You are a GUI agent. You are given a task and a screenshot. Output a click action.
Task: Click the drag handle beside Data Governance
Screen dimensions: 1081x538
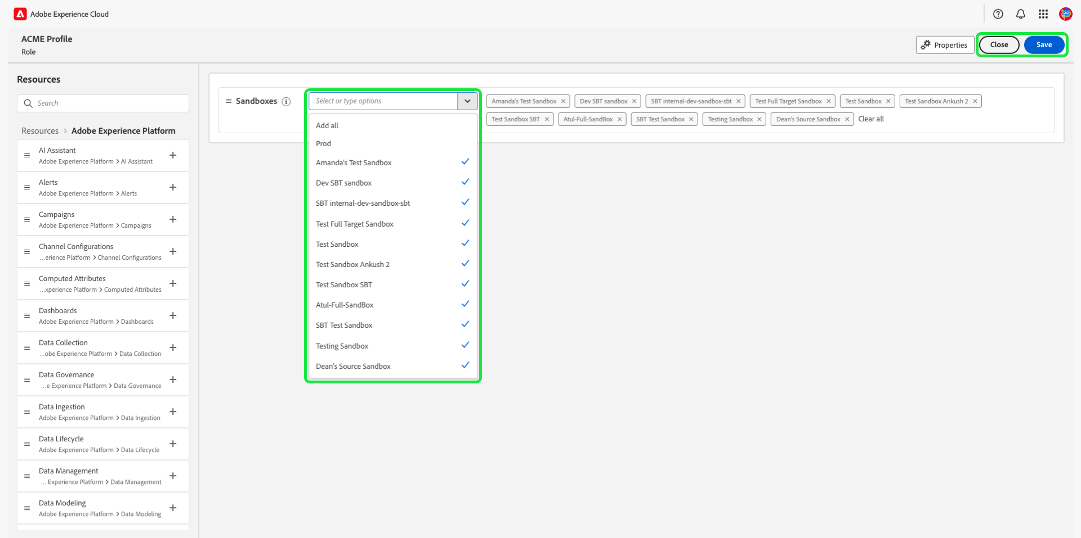[27, 379]
